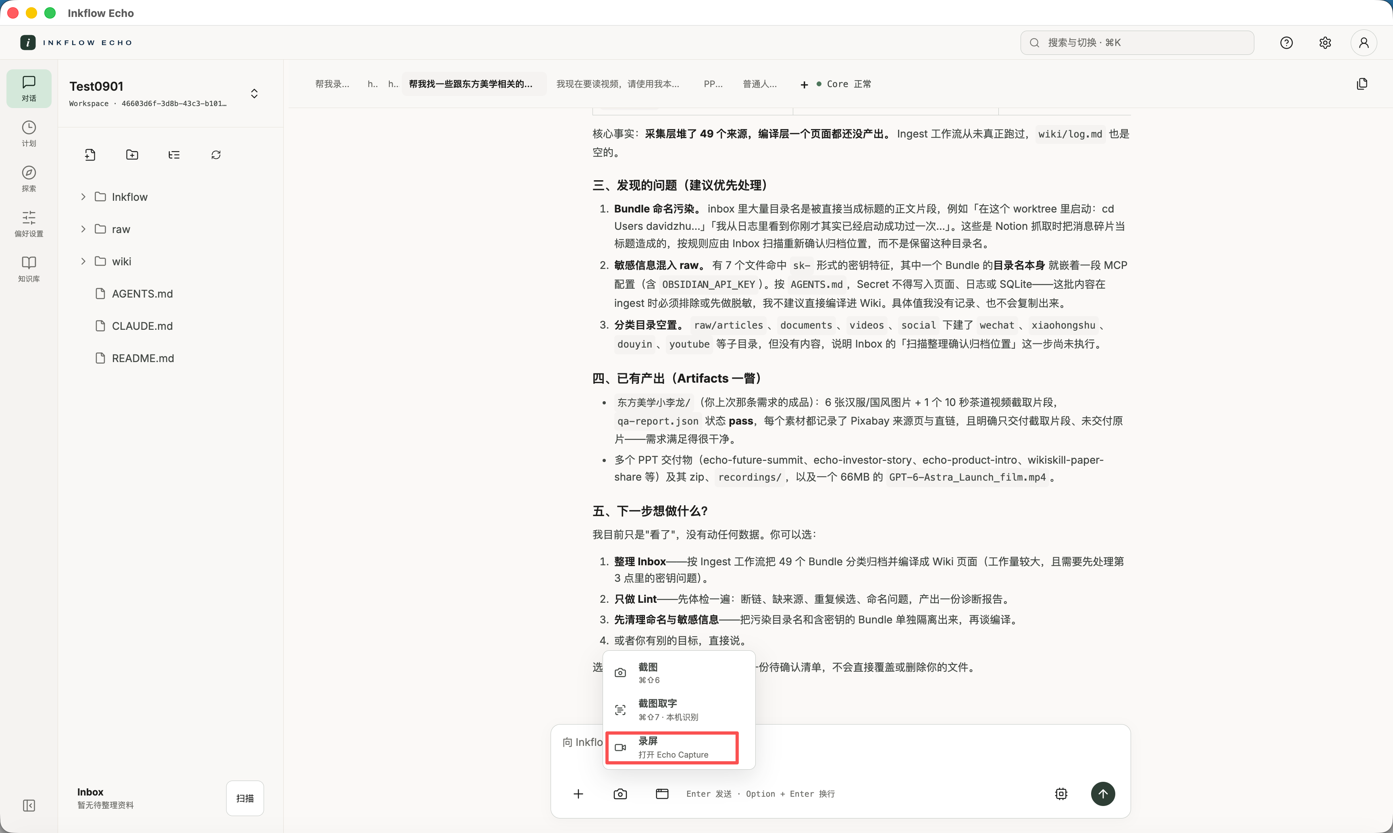This screenshot has width=1393, height=833.
Task: Click the 扫描 scan Inbox button
Action: point(245,798)
